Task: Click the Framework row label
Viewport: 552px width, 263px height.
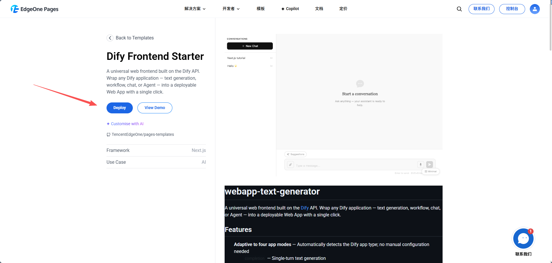Action: click(118, 150)
